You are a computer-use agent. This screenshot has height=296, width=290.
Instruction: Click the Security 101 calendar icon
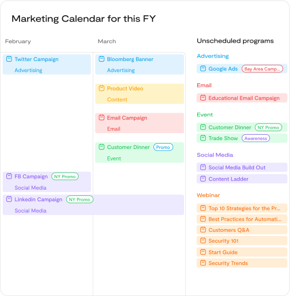click(x=203, y=241)
